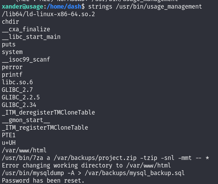The width and height of the screenshot is (218, 184).
Task: Click the _ITM_deregisterTMCloneTable line
Action: click(x=48, y=112)
